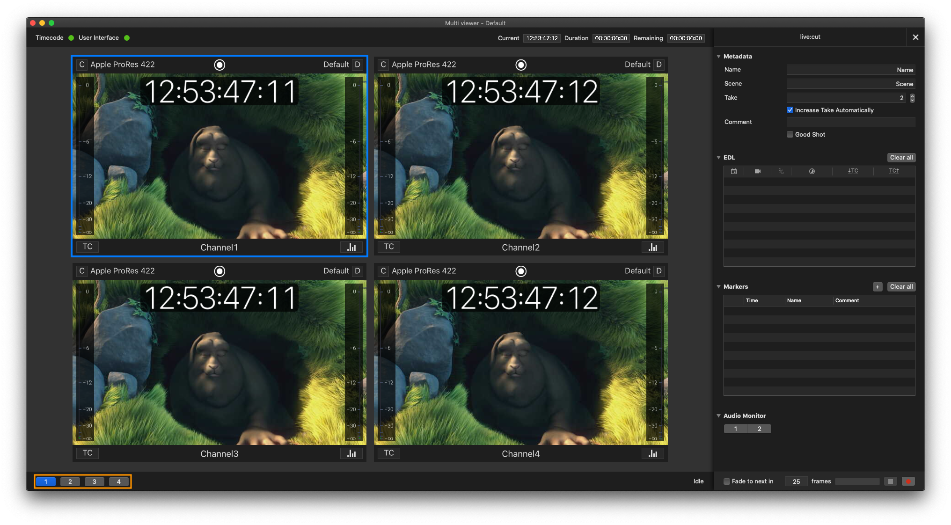Click the record indicator on Channel1
Image resolution: width=951 pixels, height=525 pixels.
219,65
